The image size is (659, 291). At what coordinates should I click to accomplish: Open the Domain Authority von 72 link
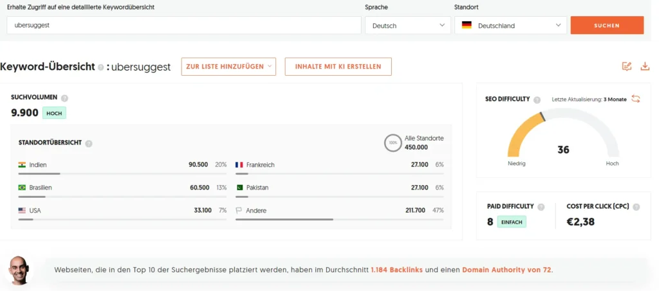click(506, 270)
